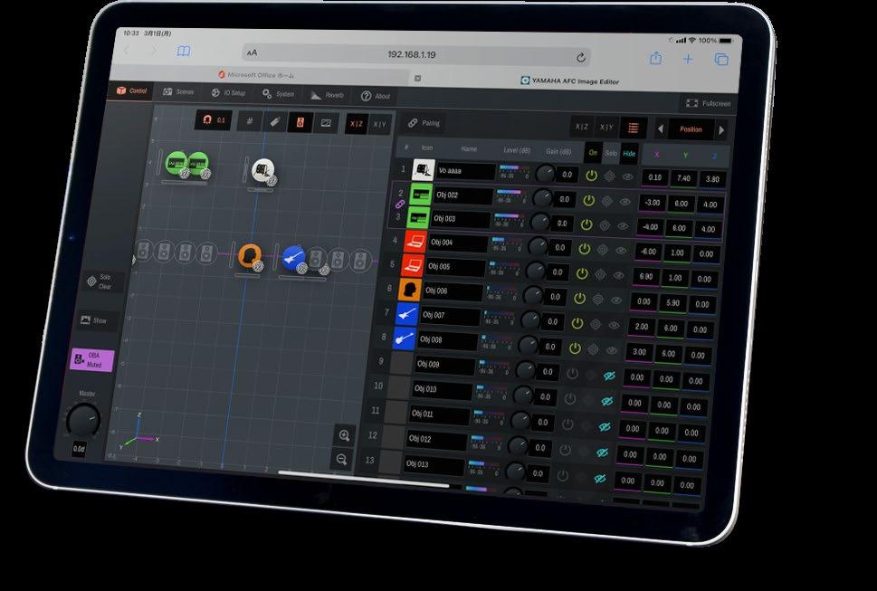Image resolution: width=877 pixels, height=591 pixels.
Task: Expand the panel arrow at canvas left edge
Action: 133,260
